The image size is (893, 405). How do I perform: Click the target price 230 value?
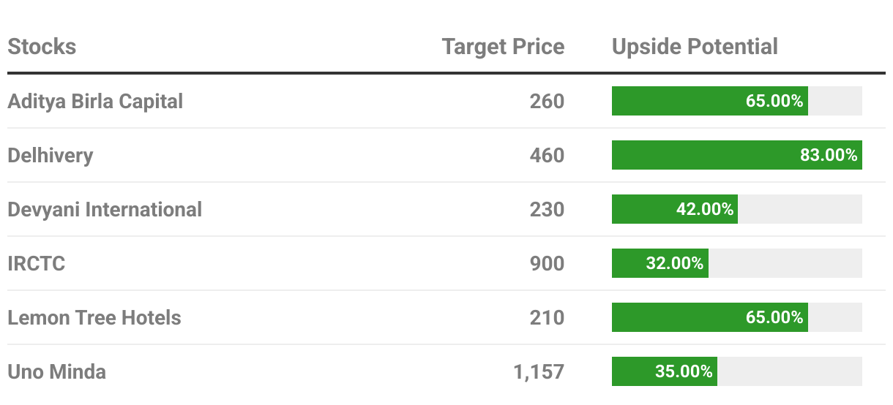point(548,209)
